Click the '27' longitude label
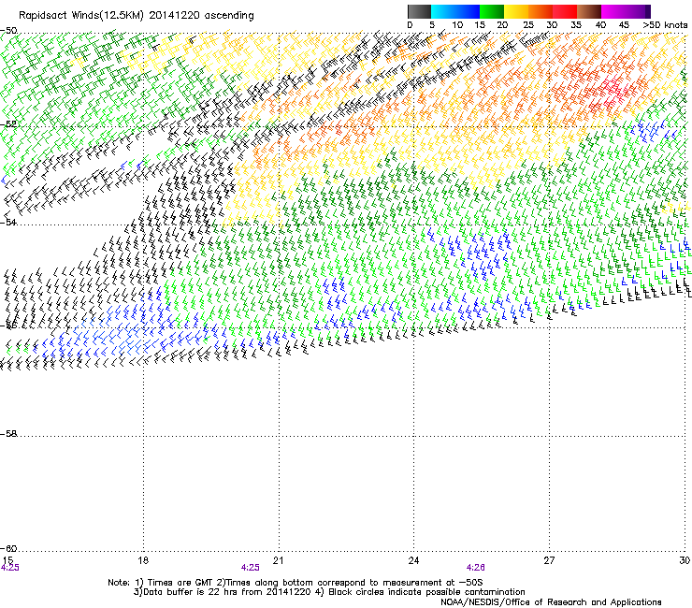Screen dimensions: 692x608 [549, 560]
